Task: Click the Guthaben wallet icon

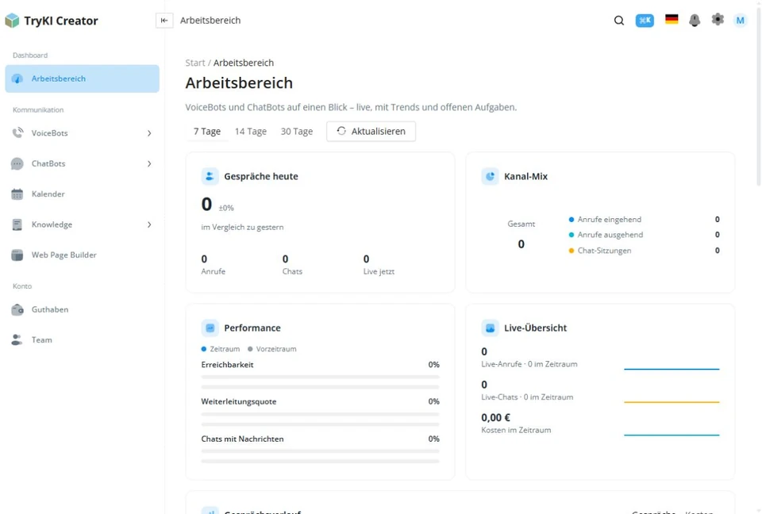Action: pyautogui.click(x=17, y=309)
